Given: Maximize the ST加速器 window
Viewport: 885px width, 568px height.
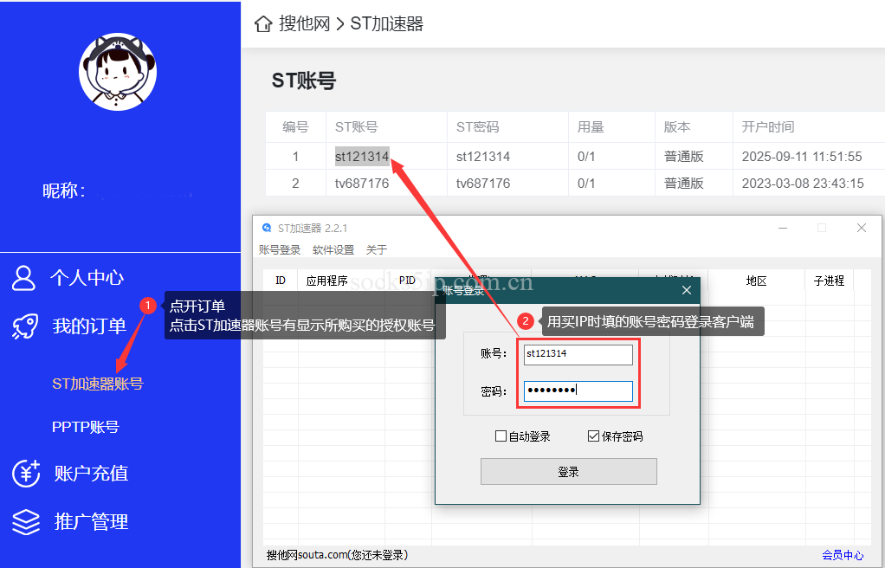Looking at the screenshot, I should coord(822,228).
